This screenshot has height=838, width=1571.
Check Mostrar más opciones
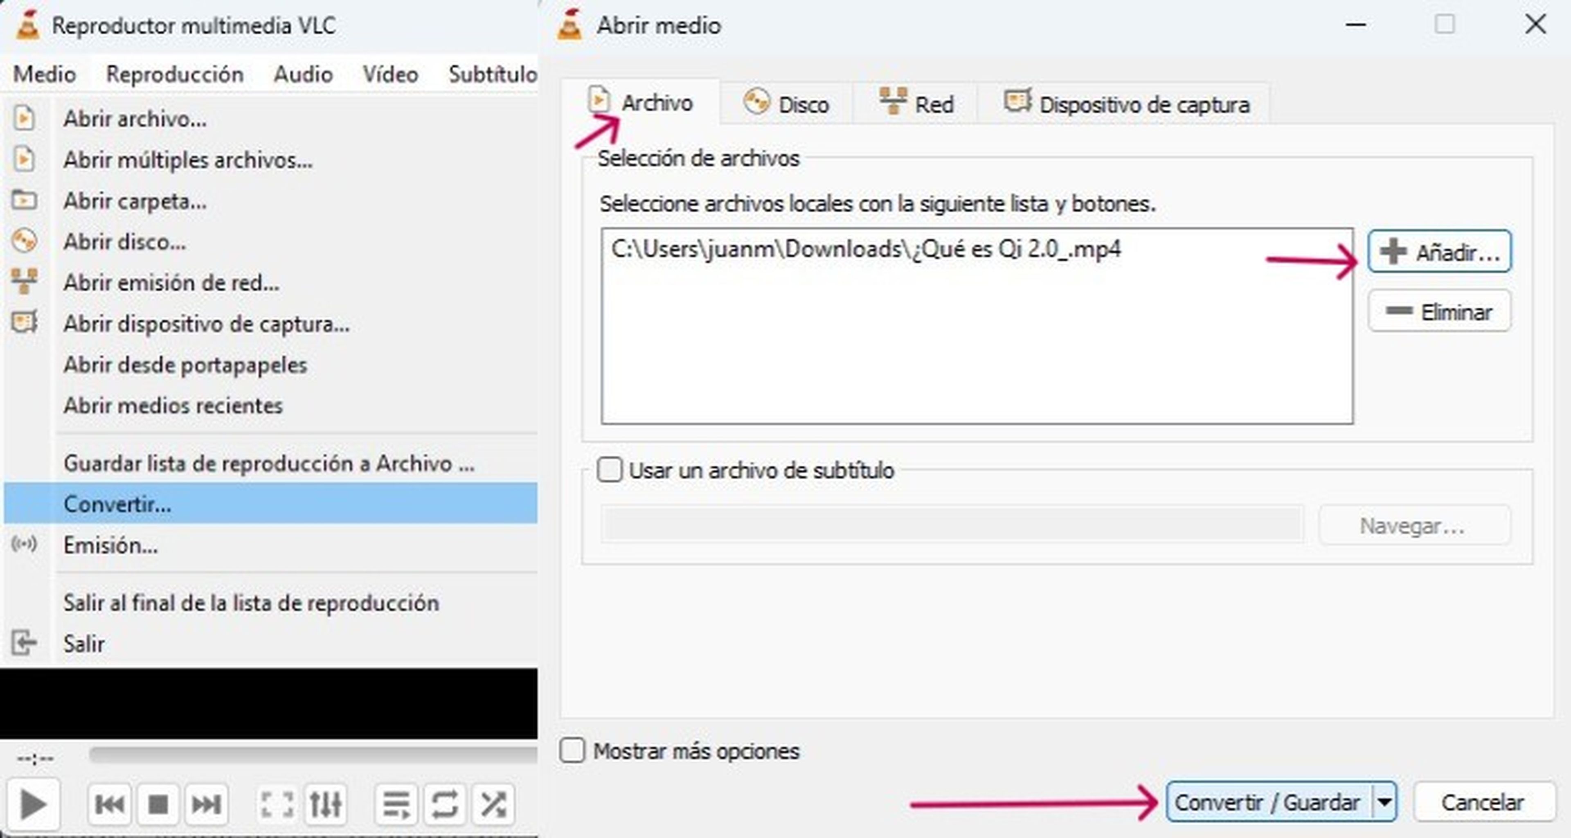[572, 751]
